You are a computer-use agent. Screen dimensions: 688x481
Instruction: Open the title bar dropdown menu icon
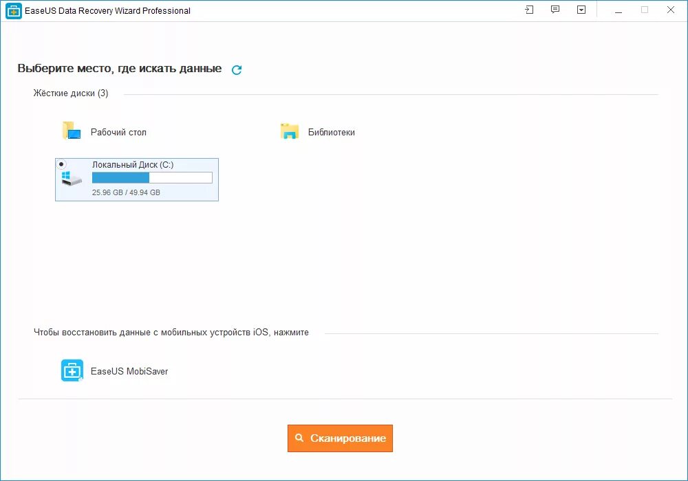pos(581,10)
